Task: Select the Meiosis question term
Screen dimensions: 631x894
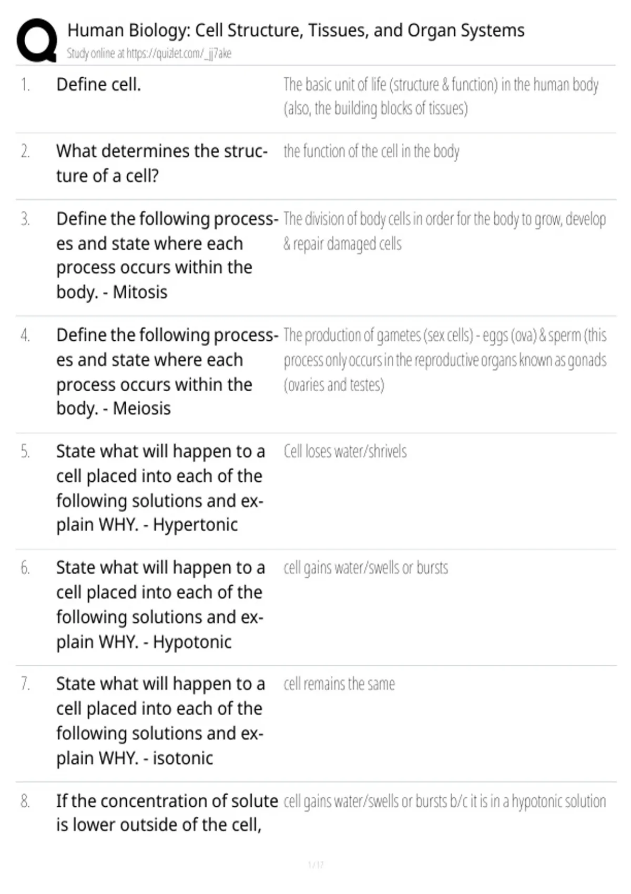Action: tap(167, 372)
